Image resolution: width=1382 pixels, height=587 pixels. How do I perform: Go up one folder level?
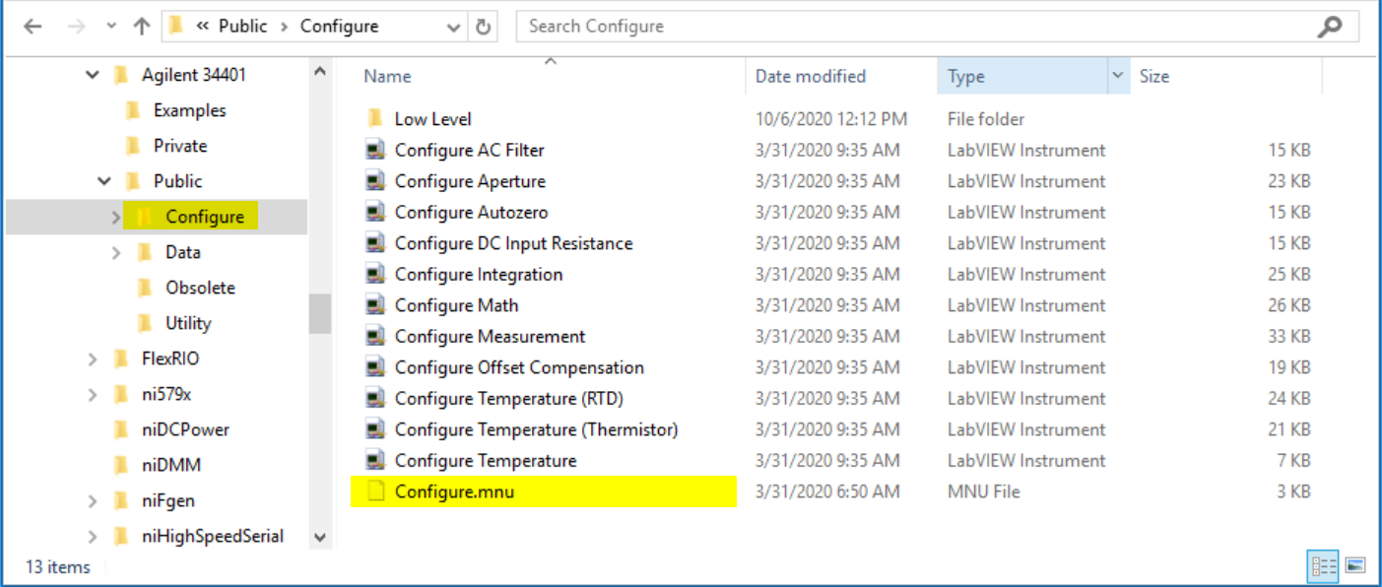pyautogui.click(x=141, y=27)
